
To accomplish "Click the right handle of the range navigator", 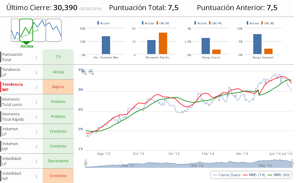I will 292,163.
